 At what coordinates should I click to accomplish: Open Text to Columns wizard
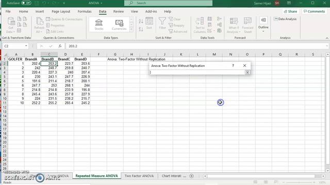[200, 25]
